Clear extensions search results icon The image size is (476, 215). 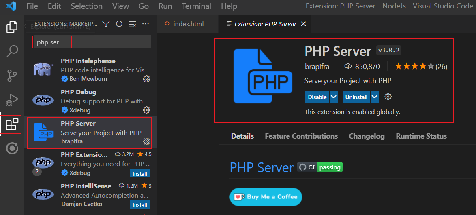click(132, 24)
